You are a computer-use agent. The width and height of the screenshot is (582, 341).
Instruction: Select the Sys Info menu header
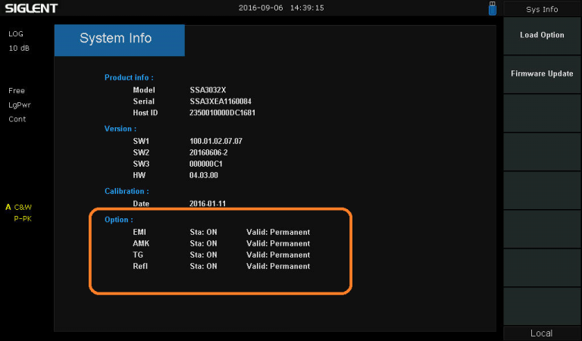tap(541, 9)
